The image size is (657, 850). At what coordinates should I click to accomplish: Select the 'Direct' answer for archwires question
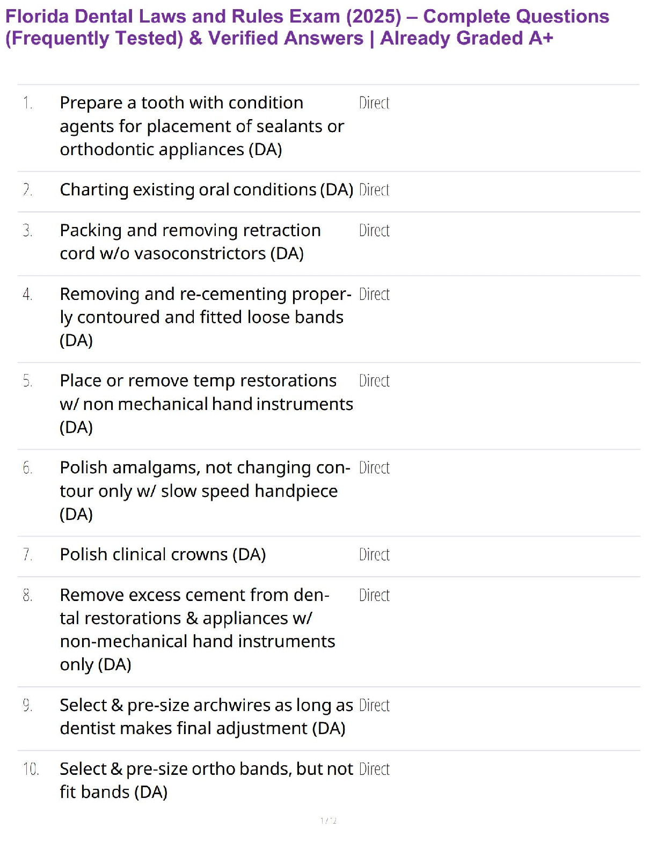(374, 706)
